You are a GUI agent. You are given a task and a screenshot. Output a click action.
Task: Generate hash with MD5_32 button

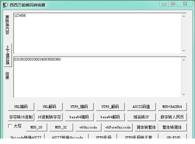(x=61, y=127)
